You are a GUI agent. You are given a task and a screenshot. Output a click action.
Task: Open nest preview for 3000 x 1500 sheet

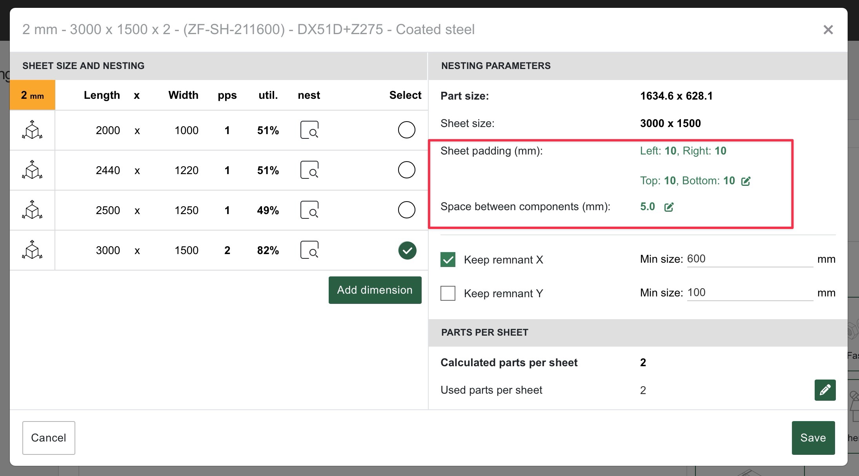tap(309, 250)
